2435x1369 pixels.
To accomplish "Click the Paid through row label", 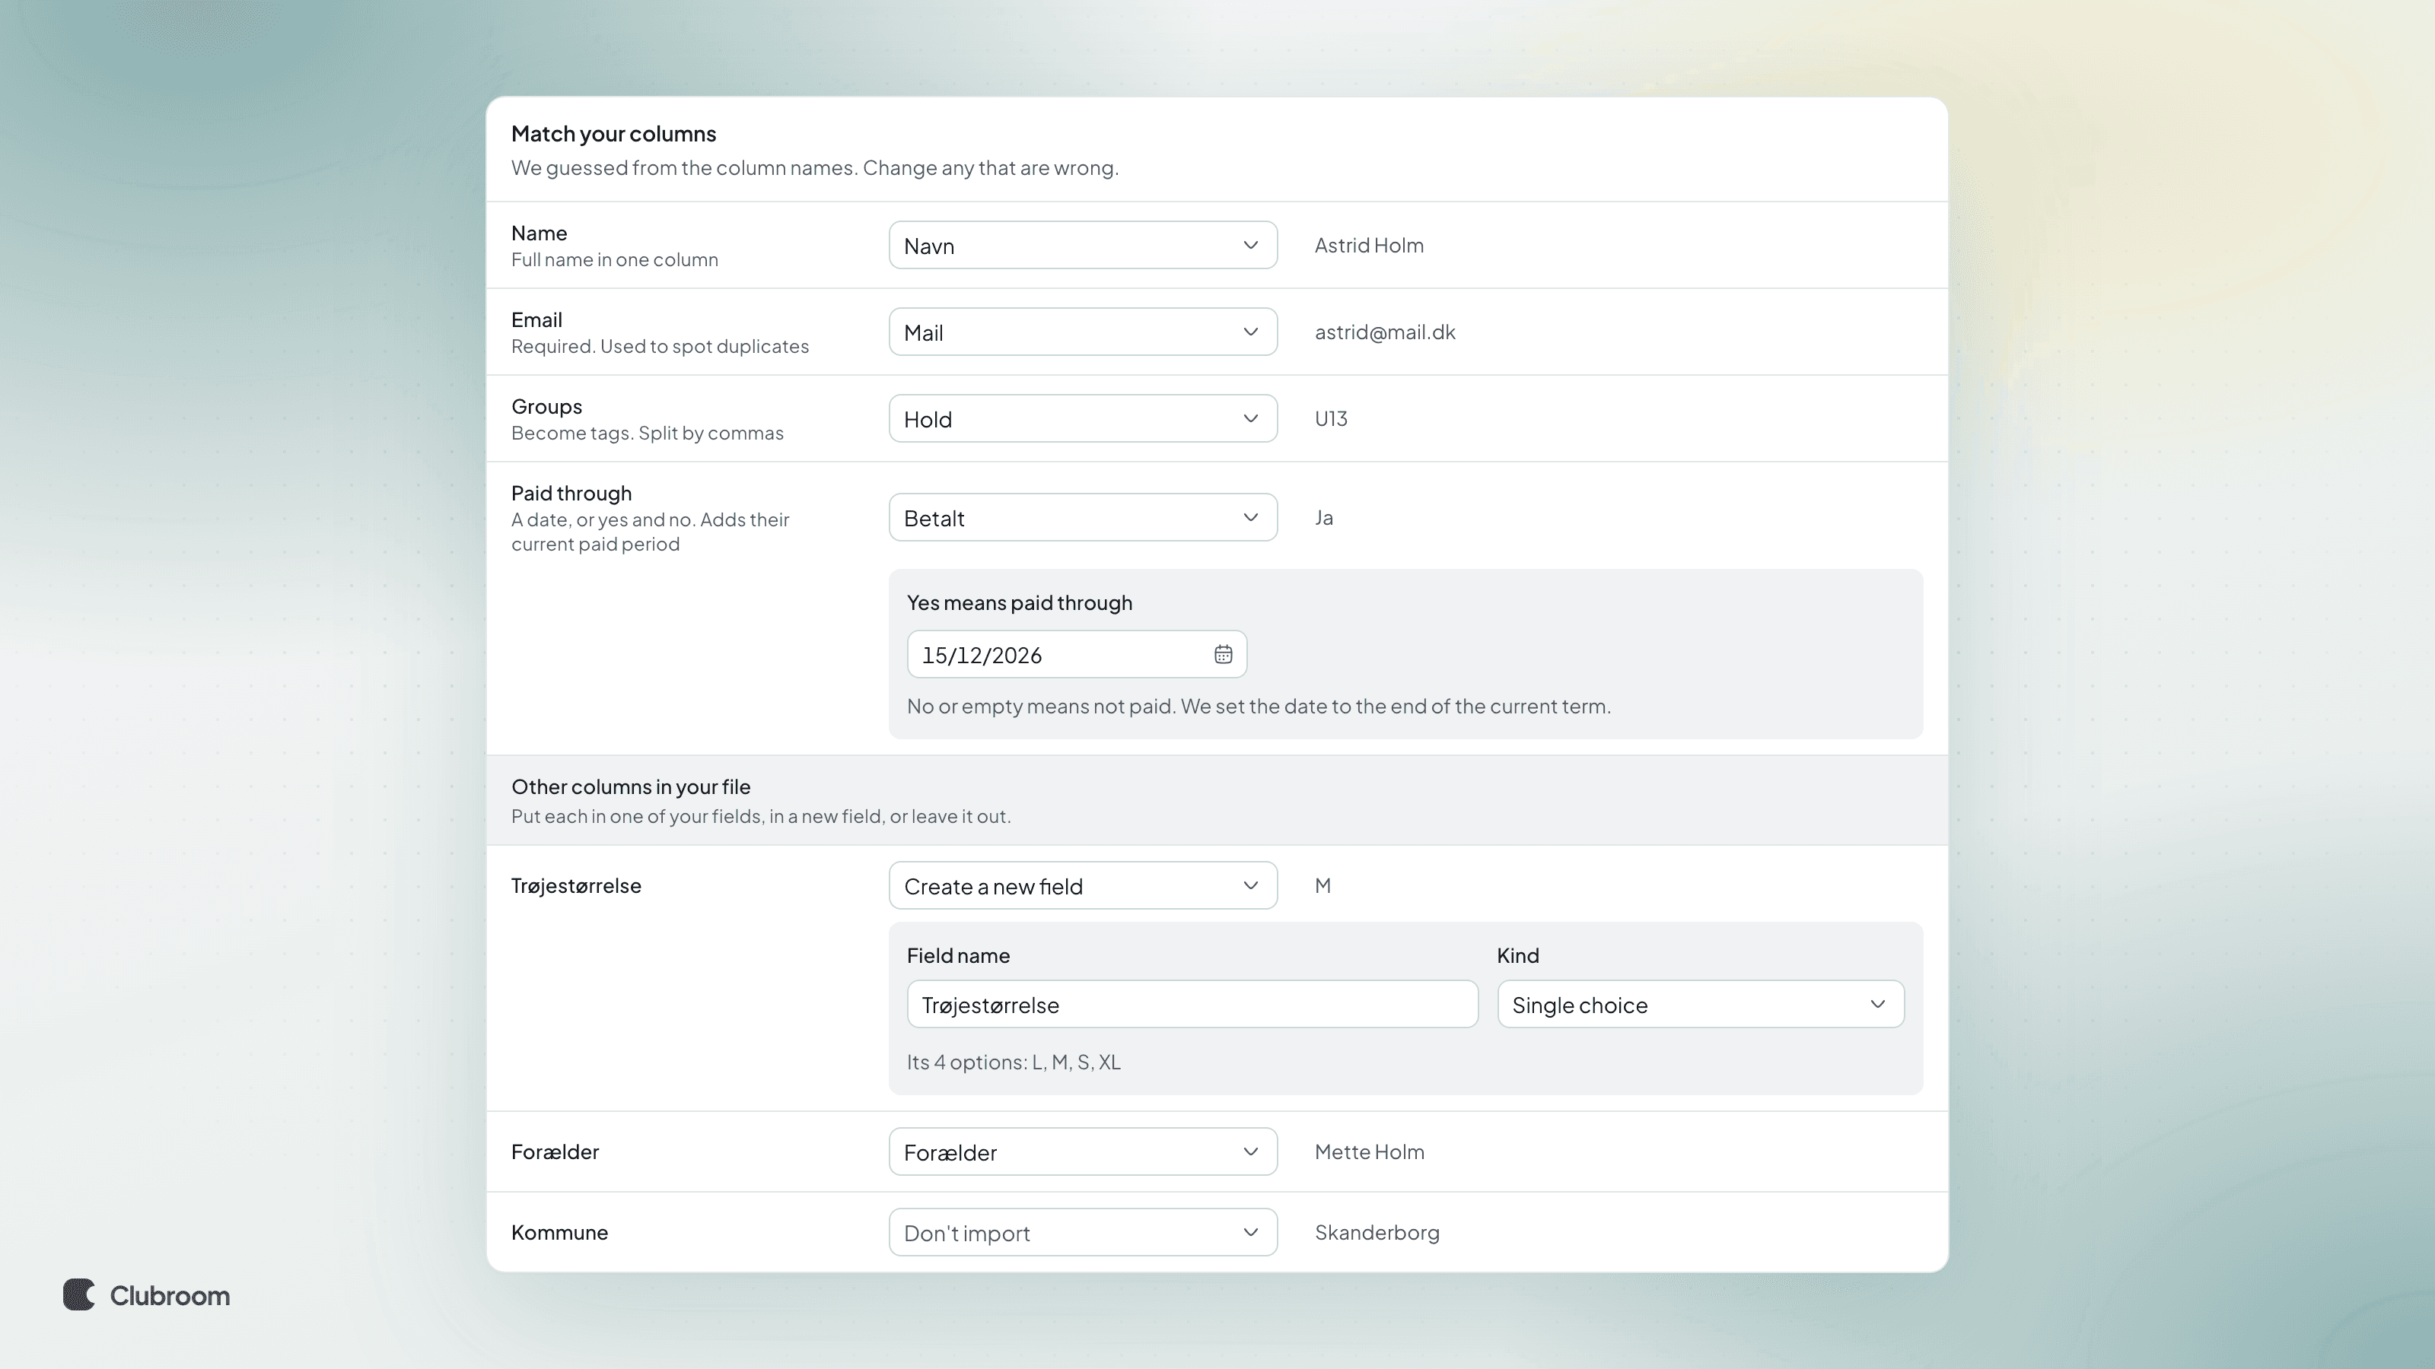I will pyautogui.click(x=571, y=493).
